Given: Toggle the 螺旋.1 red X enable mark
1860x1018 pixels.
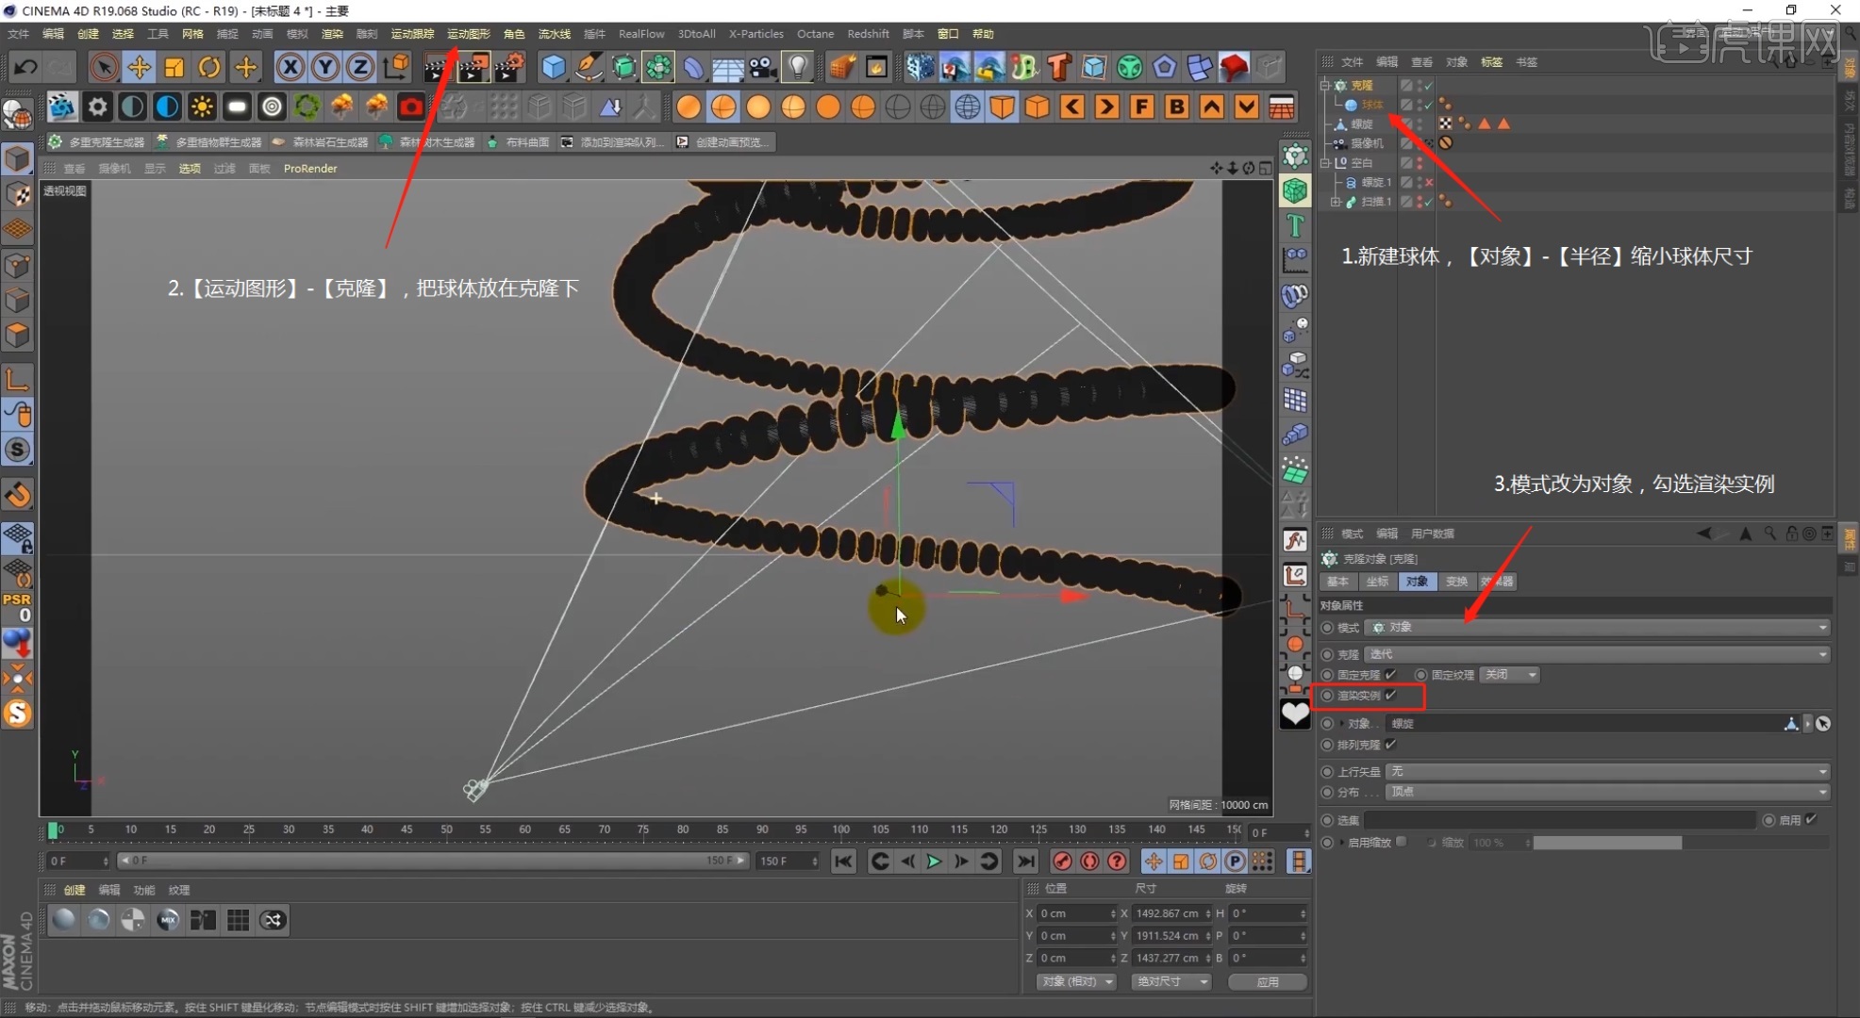Looking at the screenshot, I should tap(1429, 182).
